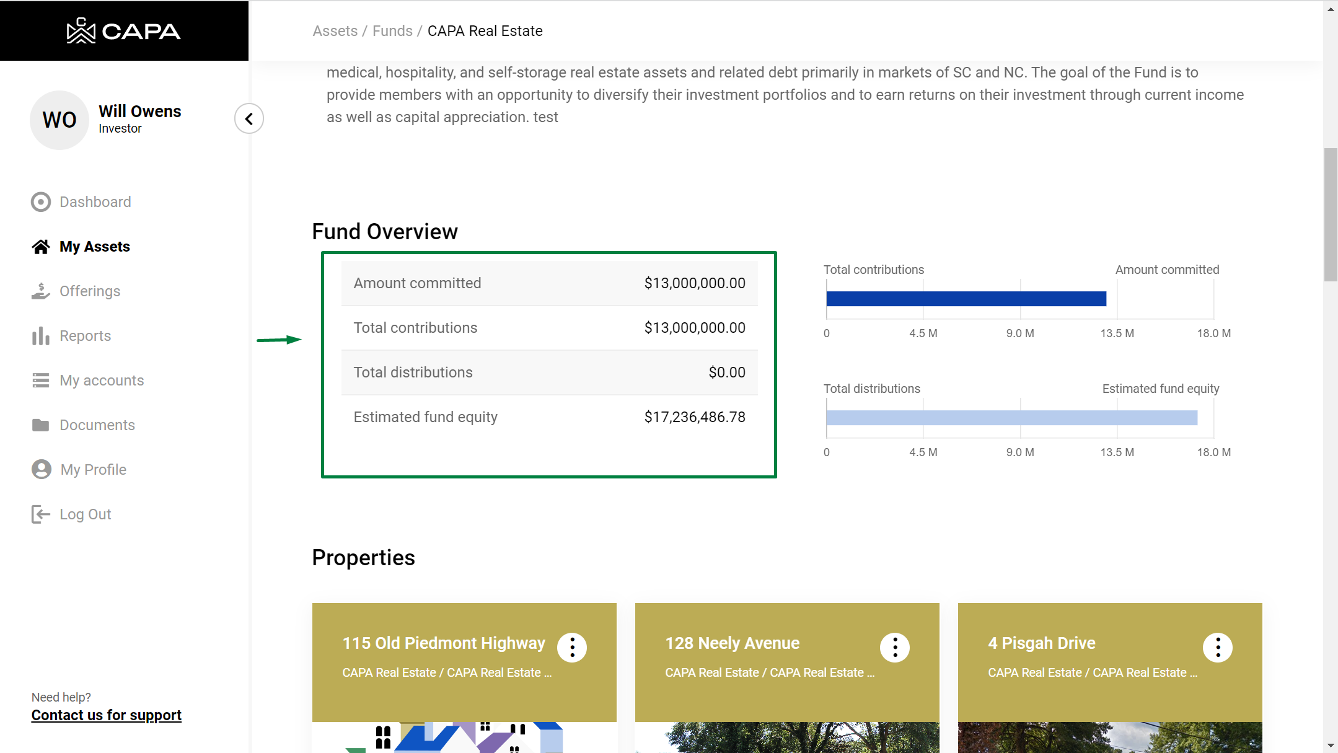Click the Reports bar chart icon

pos(41,336)
